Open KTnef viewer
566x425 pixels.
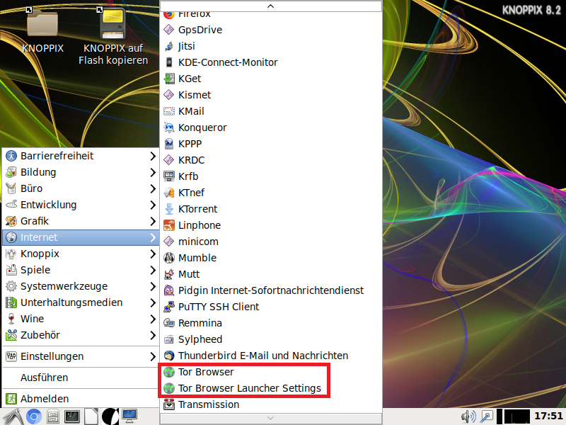271,192
